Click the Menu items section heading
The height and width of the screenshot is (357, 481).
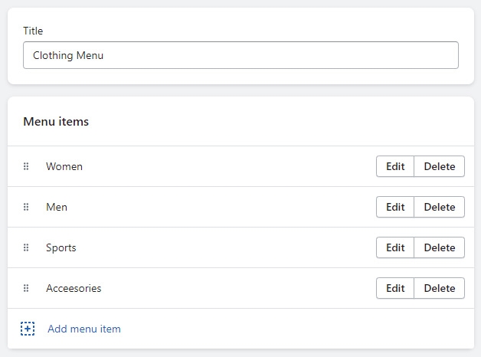56,121
